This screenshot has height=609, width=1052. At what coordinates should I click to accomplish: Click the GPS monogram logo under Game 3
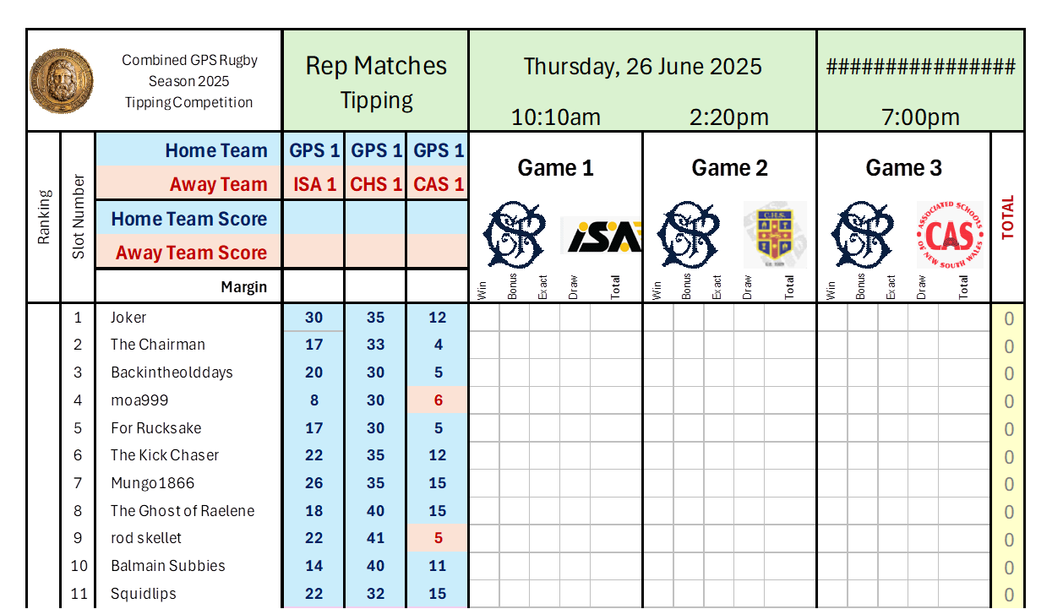tap(863, 235)
